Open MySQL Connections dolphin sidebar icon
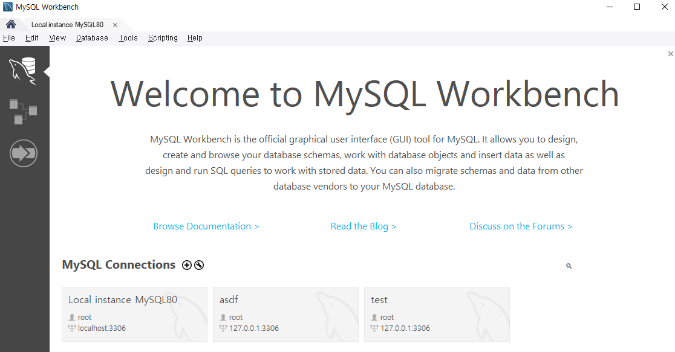 pos(23,71)
